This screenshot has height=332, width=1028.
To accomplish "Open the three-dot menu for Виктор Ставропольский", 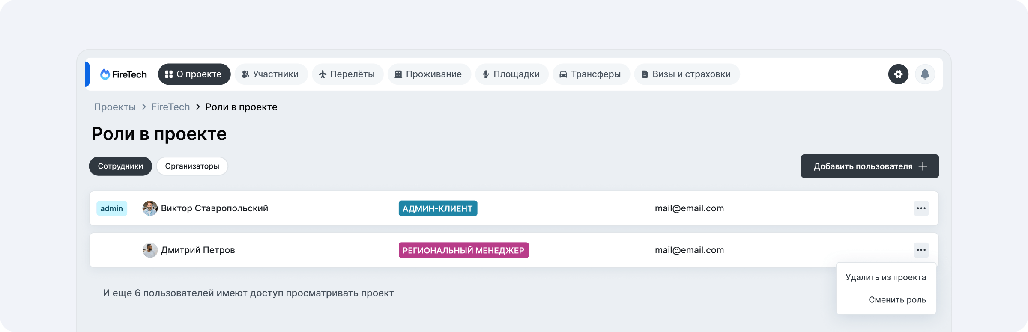I will click(x=921, y=208).
